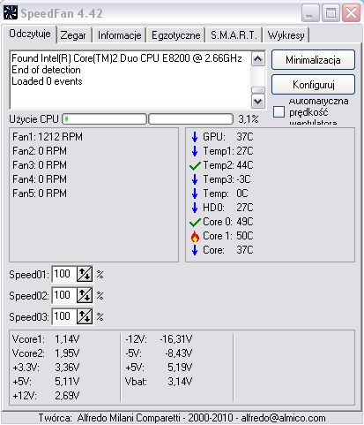Click the second CPU usage bar

(191, 119)
